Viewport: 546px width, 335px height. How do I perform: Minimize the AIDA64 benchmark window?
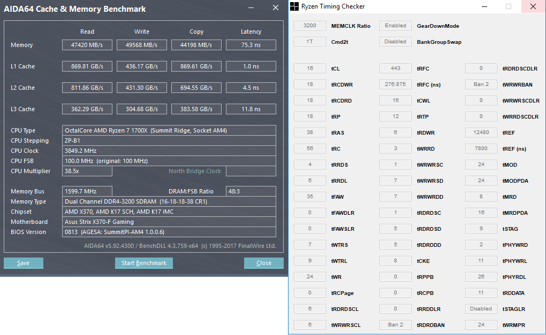pos(251,7)
